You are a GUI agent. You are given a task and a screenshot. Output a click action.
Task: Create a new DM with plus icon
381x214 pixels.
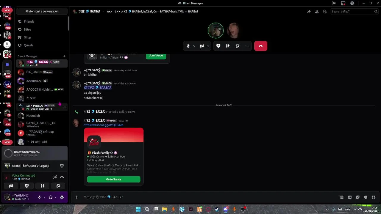click(x=64, y=56)
